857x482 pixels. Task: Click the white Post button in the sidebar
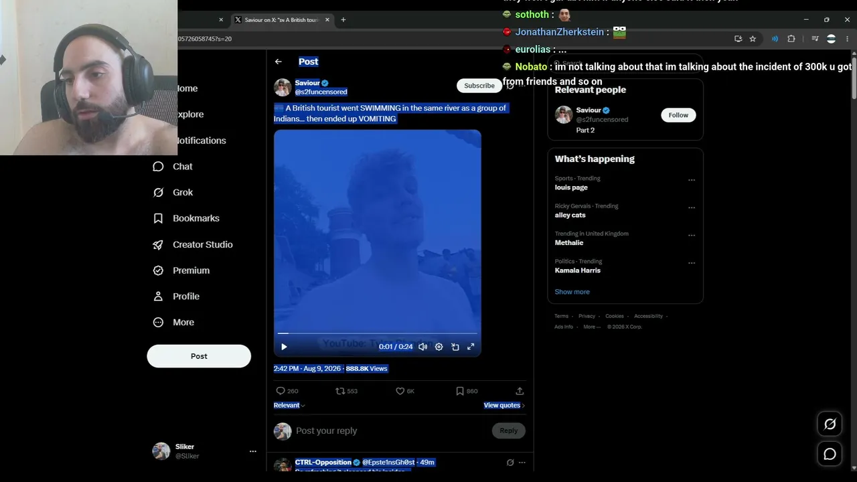click(199, 356)
